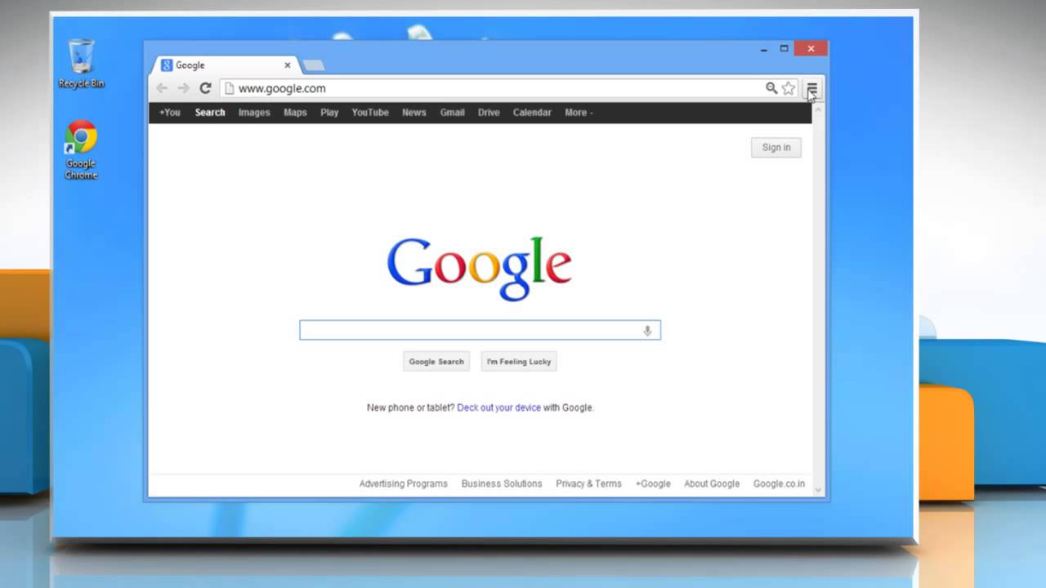The image size is (1046, 588).
Task: Open the Chrome menu hamburger icon
Action: (811, 88)
